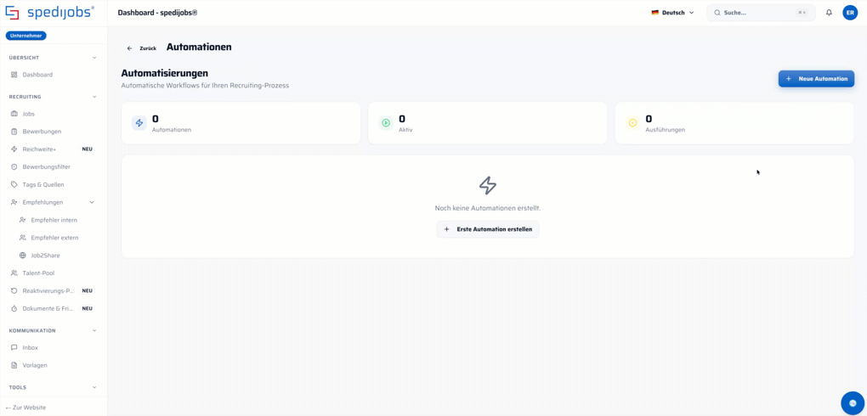Click Neue Automation button
Viewport: 867px width, 416px height.
pyautogui.click(x=816, y=78)
